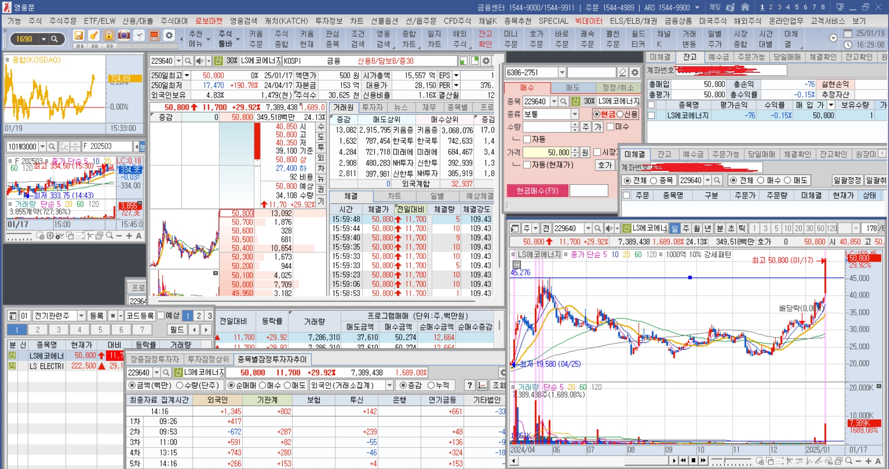Toggle the 미수 checkbox

point(610,127)
